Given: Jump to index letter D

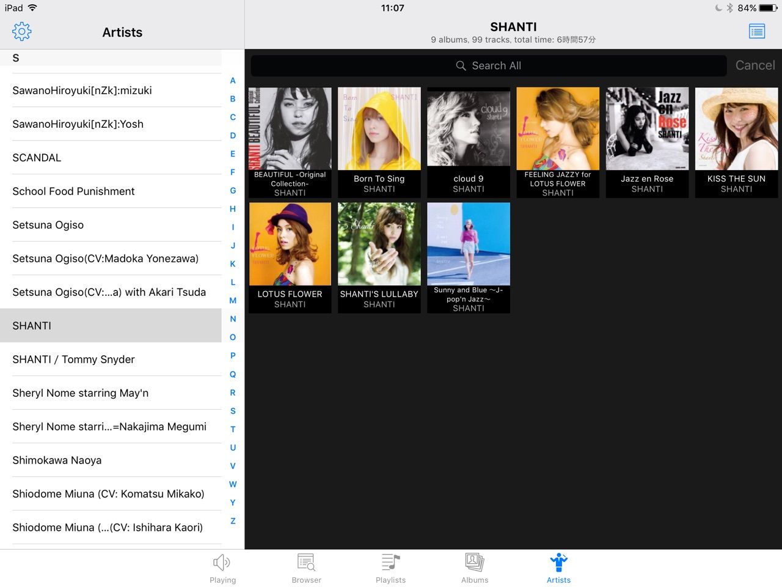Looking at the screenshot, I should click(x=233, y=136).
